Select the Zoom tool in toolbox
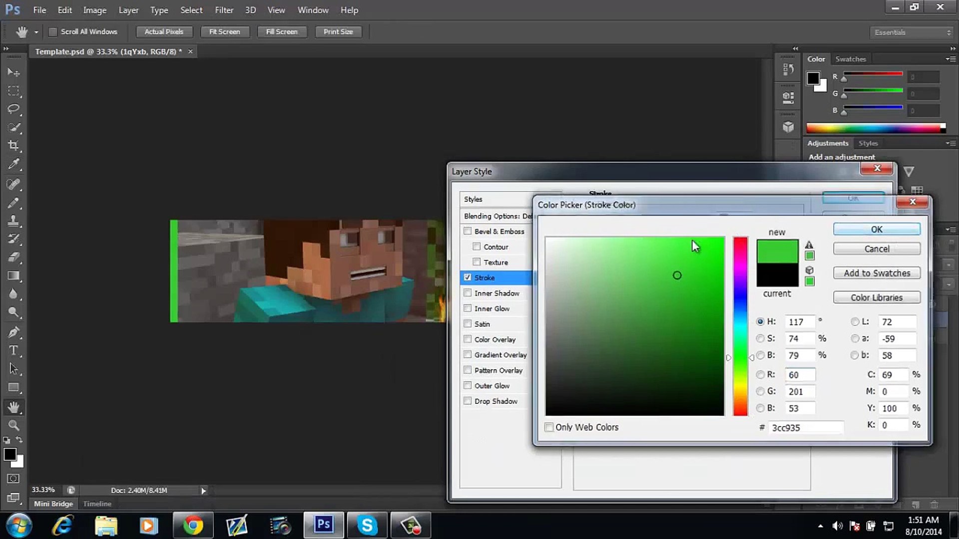The image size is (959, 539). (x=13, y=425)
